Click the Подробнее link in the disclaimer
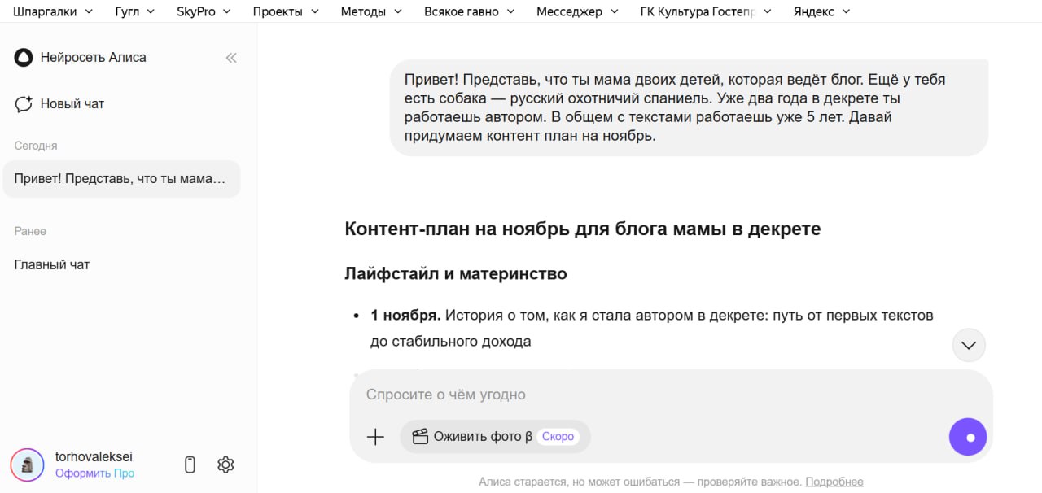 834,482
